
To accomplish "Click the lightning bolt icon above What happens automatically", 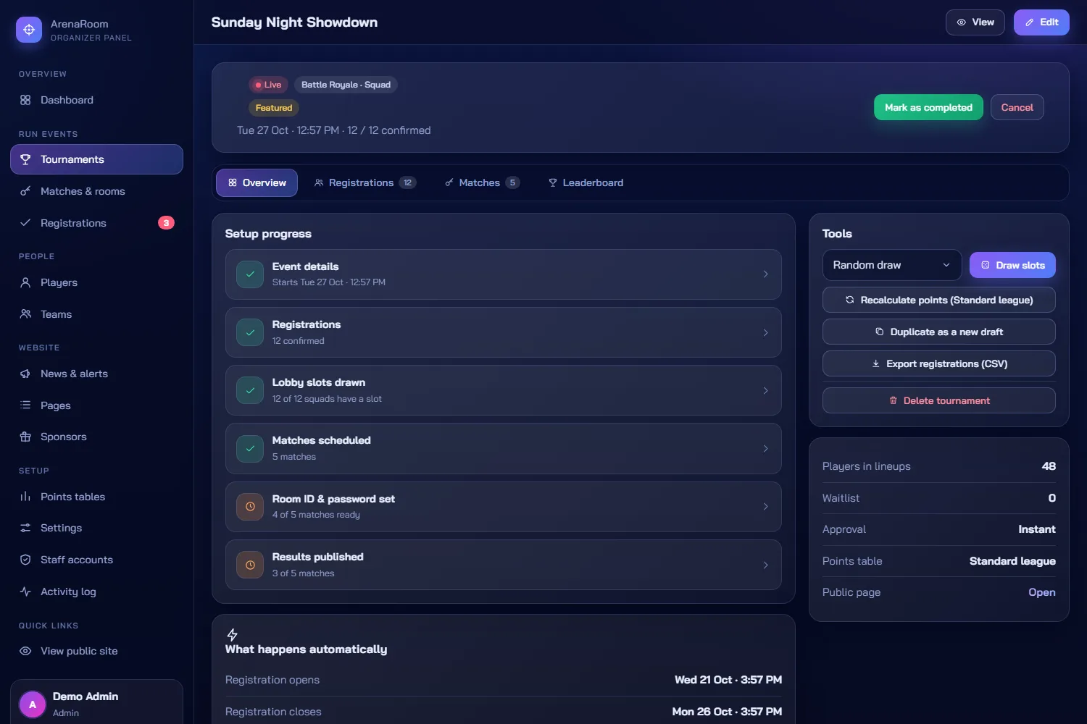I will pos(232,635).
